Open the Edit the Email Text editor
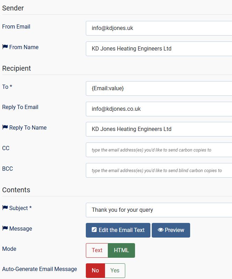This screenshot has width=232, height=279. point(117,230)
